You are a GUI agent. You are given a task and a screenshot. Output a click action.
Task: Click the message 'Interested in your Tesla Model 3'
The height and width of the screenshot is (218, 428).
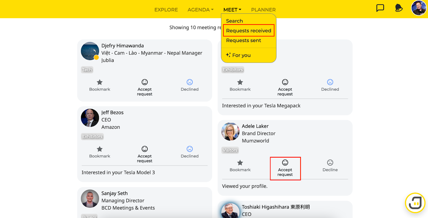click(118, 172)
